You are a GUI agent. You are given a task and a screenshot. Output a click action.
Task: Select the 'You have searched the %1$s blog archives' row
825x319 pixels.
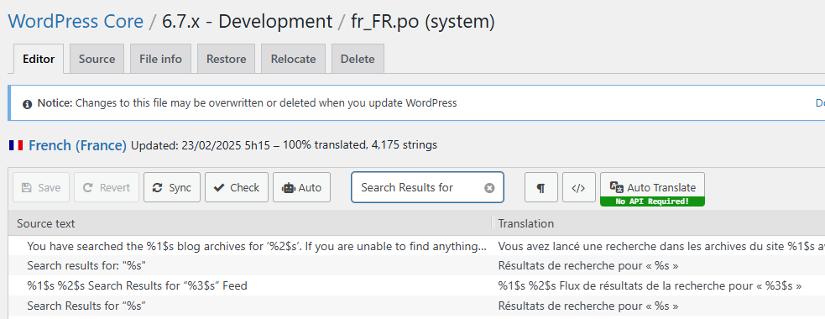[x=250, y=246]
